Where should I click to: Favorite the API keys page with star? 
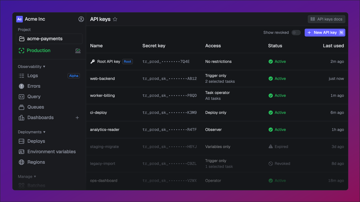115,19
